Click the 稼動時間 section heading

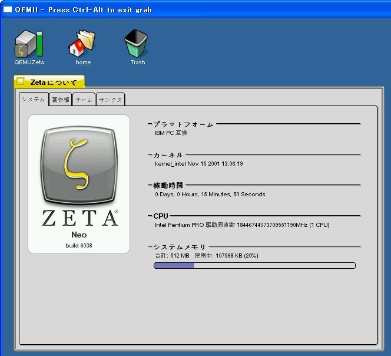168,186
